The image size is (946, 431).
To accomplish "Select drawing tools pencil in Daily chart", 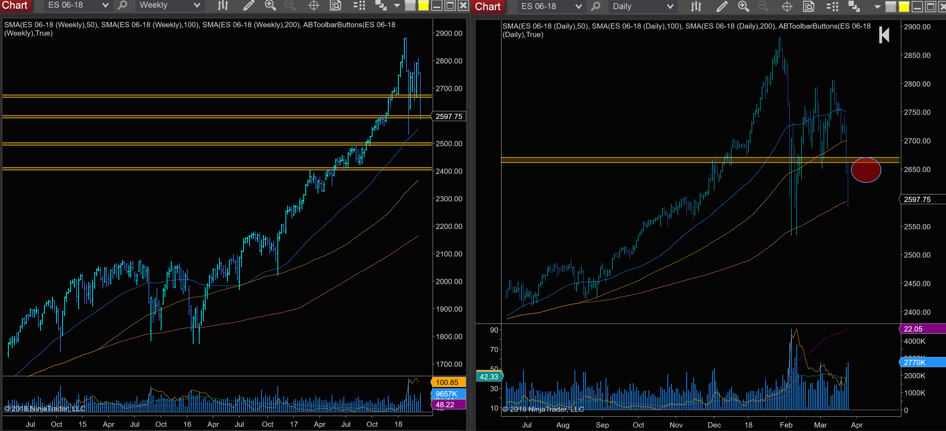I will pos(722,6).
